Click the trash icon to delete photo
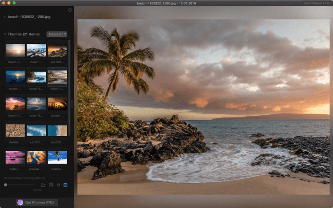The width and height of the screenshot is (333, 208). pos(51,184)
